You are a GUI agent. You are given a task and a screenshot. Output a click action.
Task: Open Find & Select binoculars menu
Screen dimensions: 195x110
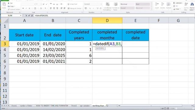tap(192, 6)
